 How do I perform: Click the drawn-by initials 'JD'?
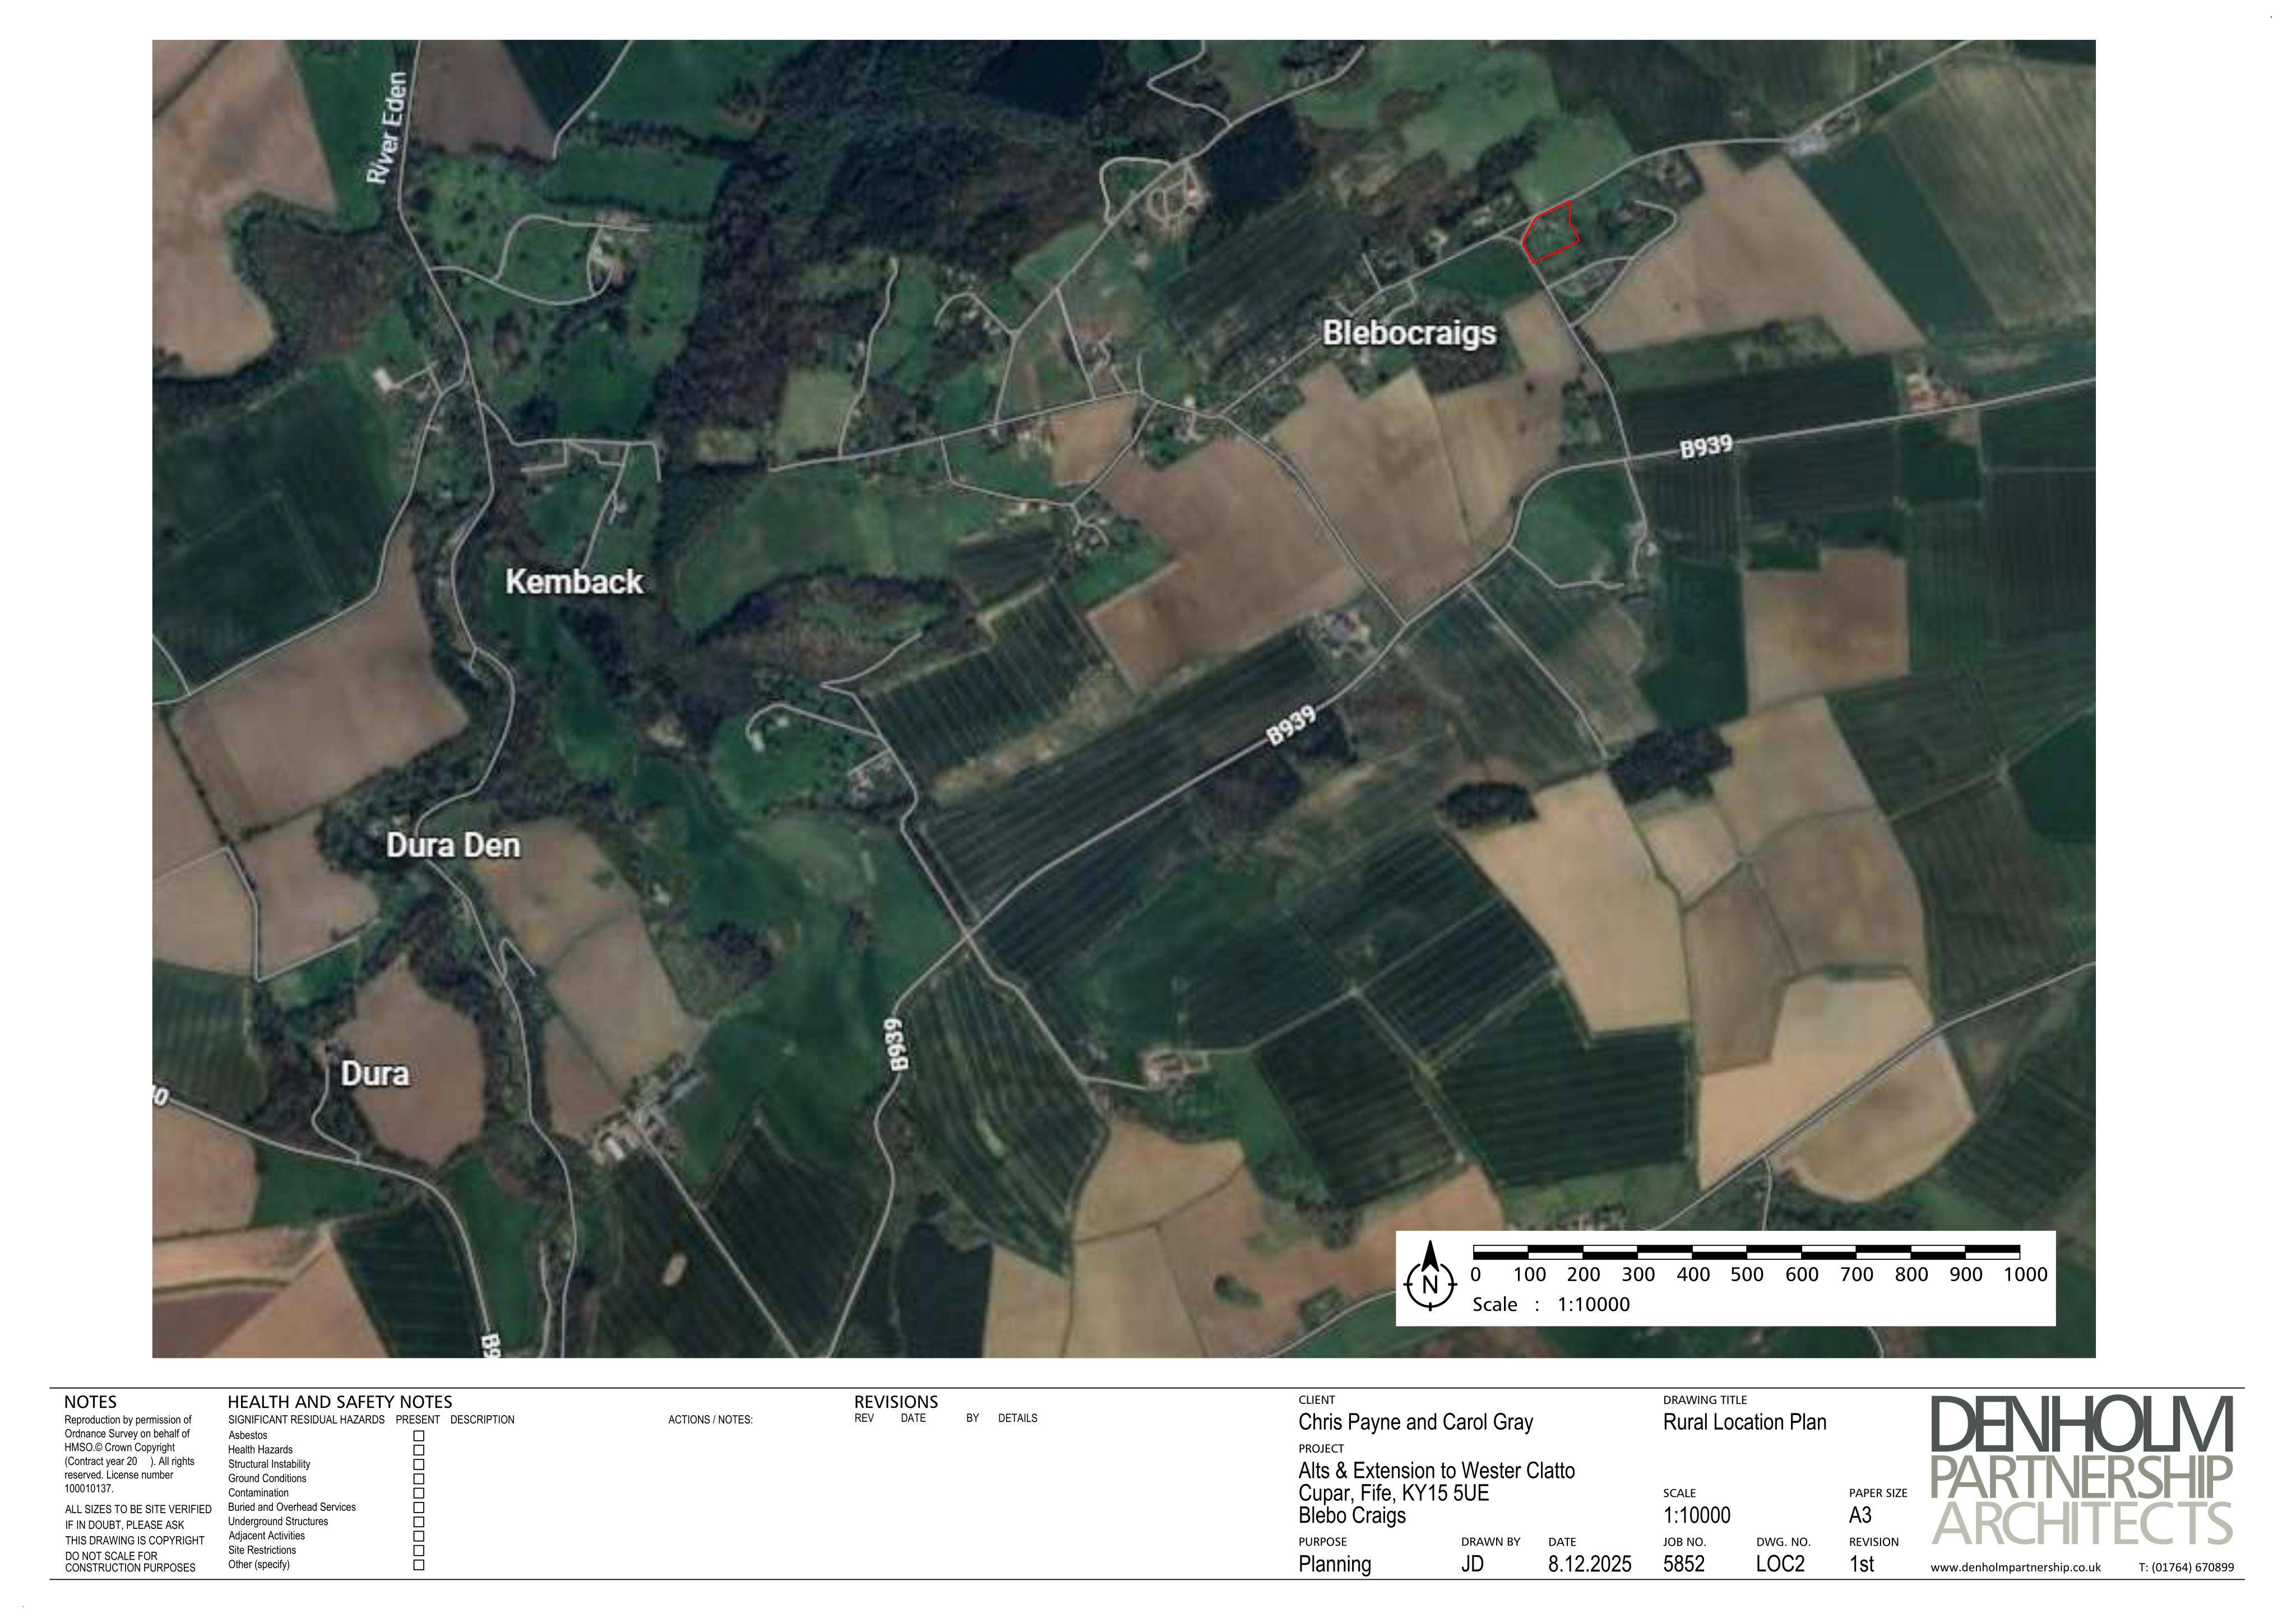click(x=1472, y=1564)
